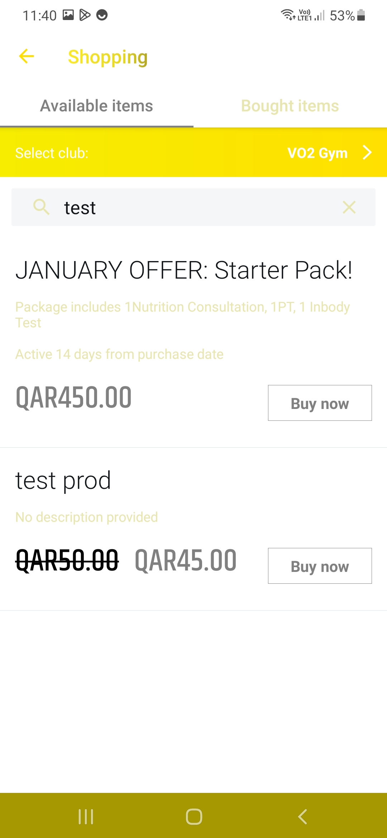This screenshot has height=838, width=387.
Task: Tap the yellow back arrow icon
Action: tap(27, 56)
